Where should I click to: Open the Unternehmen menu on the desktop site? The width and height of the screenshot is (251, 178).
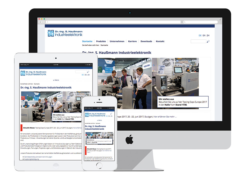point(117,41)
